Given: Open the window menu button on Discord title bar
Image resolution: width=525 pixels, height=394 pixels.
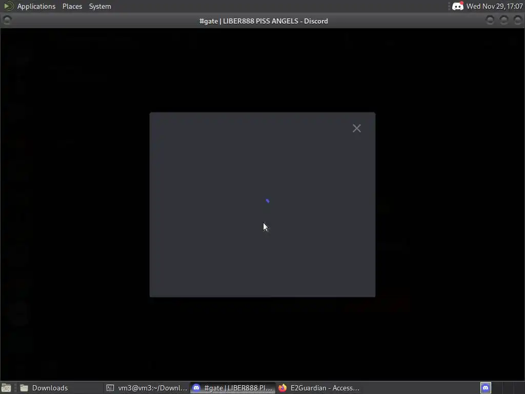Looking at the screenshot, I should coord(7,21).
